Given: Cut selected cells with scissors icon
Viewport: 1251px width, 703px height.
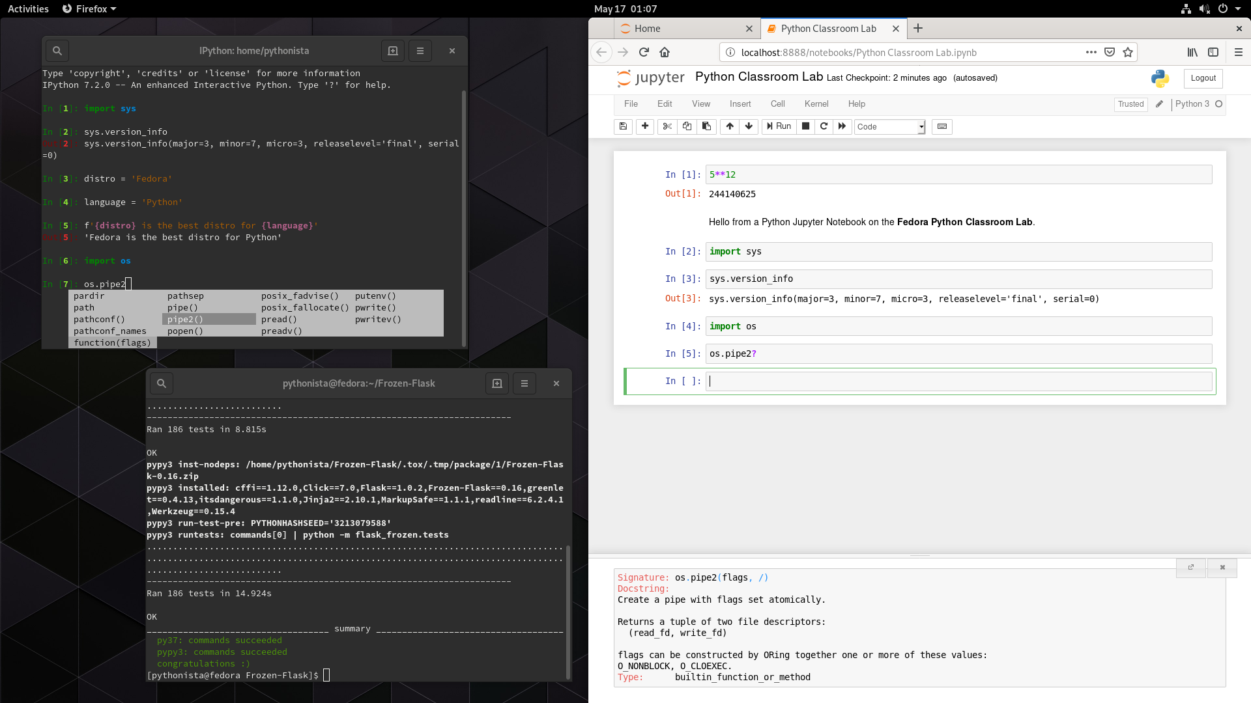Looking at the screenshot, I should tap(667, 126).
